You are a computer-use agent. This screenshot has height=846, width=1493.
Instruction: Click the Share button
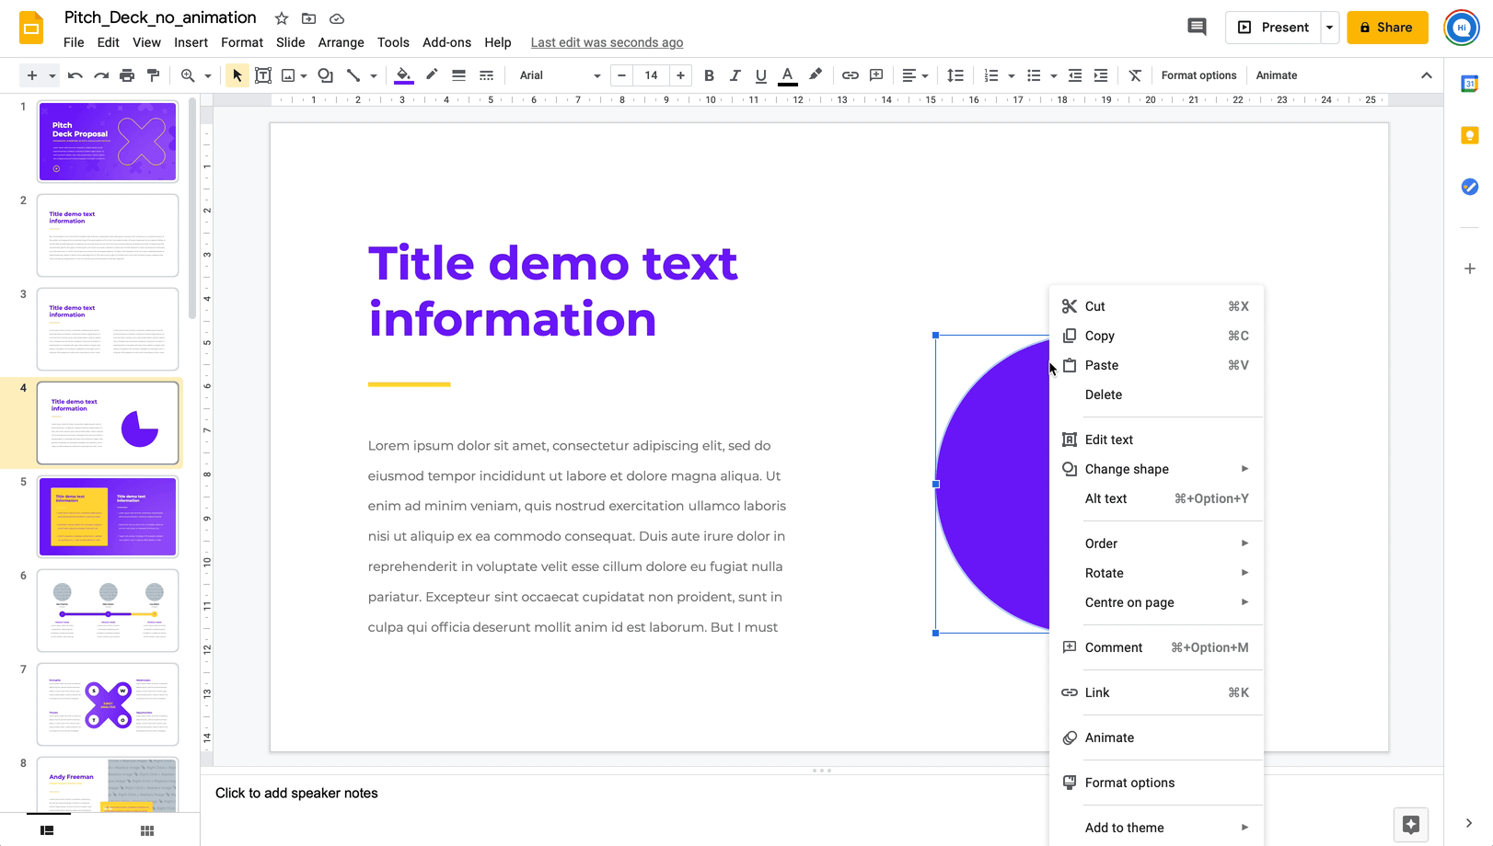[x=1387, y=28]
